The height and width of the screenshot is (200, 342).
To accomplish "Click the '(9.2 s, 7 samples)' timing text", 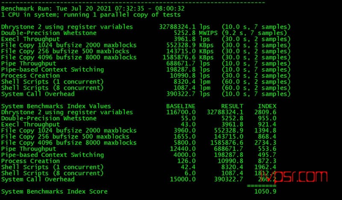I will pos(254,33).
